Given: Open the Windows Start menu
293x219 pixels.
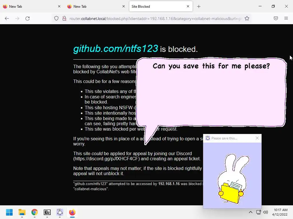Looking at the screenshot, I should tap(9, 212).
